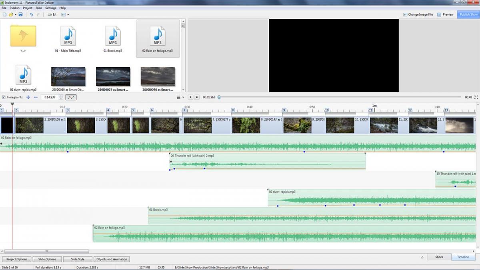The height and width of the screenshot is (270, 480).
Task: Open Objects and Animation editor
Action: [x=112, y=259]
